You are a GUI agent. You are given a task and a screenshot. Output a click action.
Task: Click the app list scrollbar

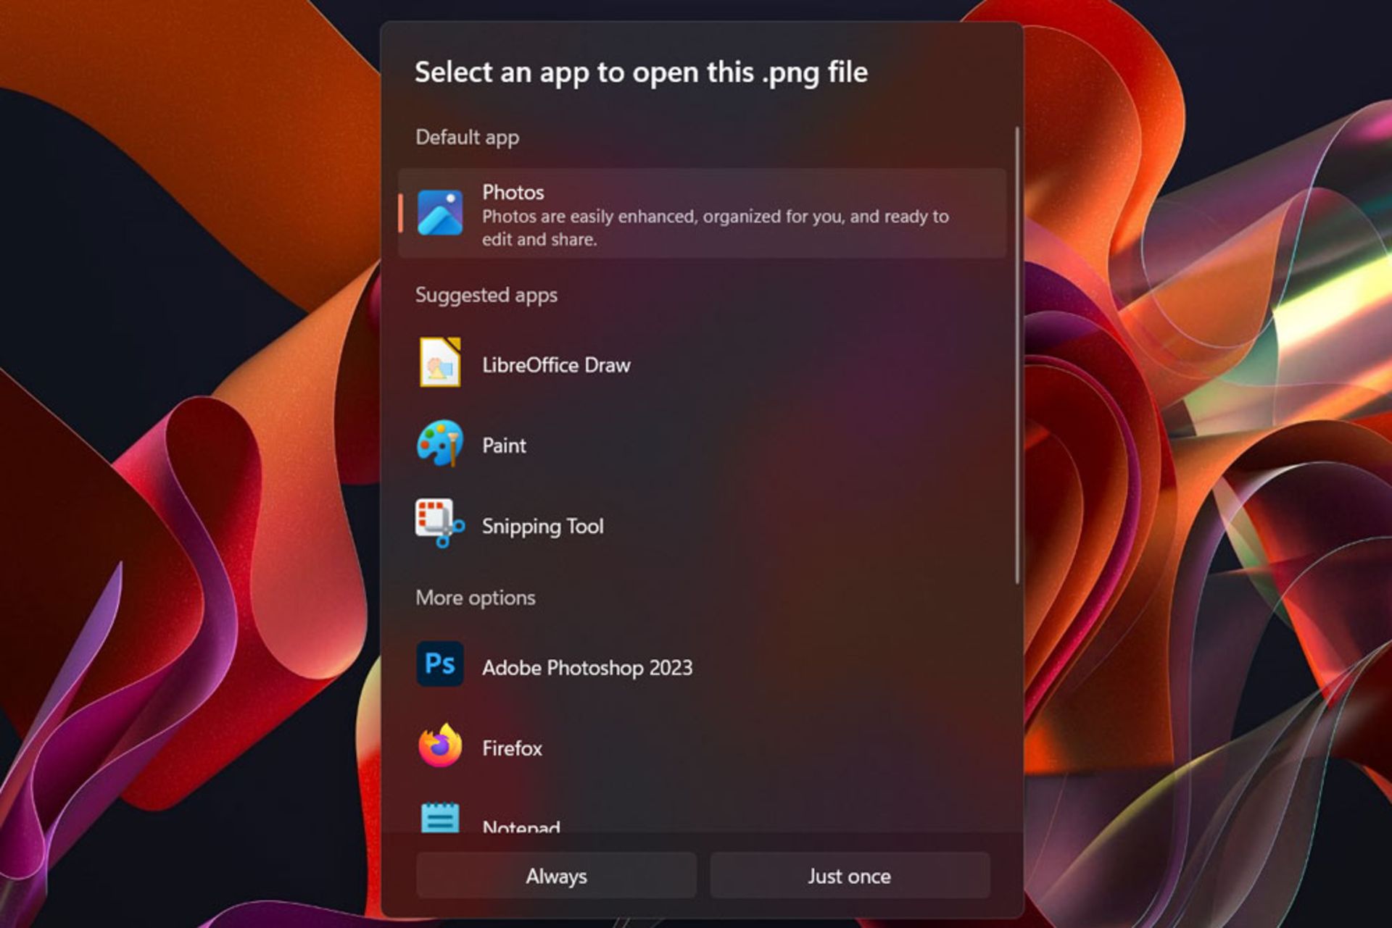pos(1017,355)
